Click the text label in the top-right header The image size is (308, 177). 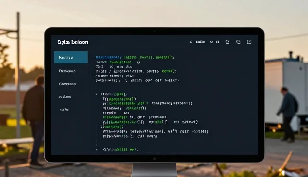coord(201,42)
